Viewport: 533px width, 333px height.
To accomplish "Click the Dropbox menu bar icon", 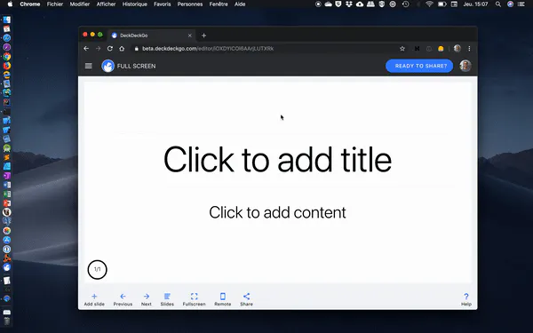I will coord(349,4).
